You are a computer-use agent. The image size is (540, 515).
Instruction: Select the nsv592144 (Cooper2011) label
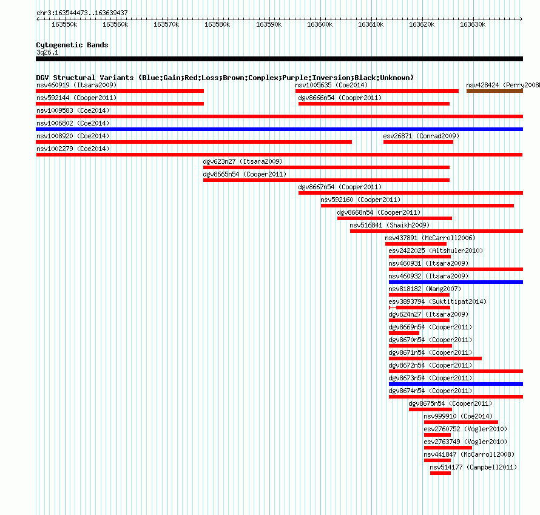pos(76,98)
